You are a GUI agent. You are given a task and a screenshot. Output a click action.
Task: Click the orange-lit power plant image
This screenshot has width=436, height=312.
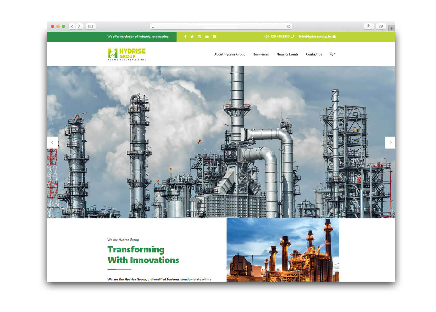click(283, 250)
